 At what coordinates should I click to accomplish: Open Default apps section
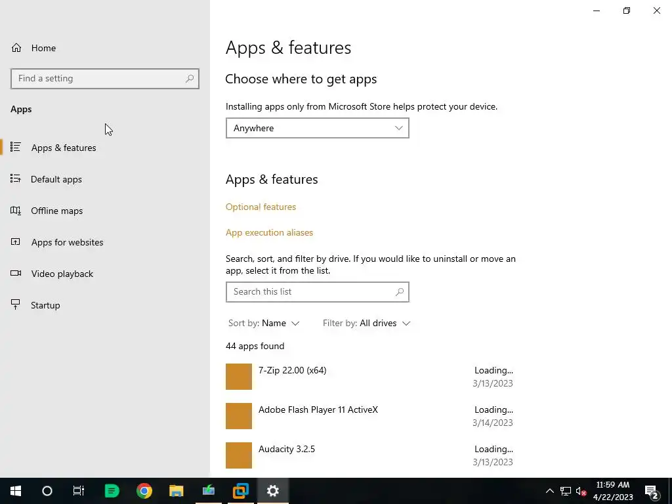[x=105, y=179]
